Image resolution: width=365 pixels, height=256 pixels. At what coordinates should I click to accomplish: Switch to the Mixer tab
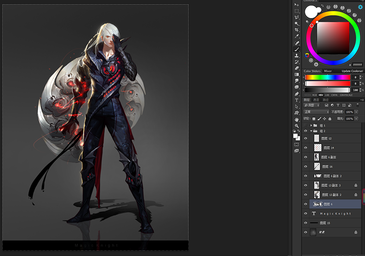328,71
